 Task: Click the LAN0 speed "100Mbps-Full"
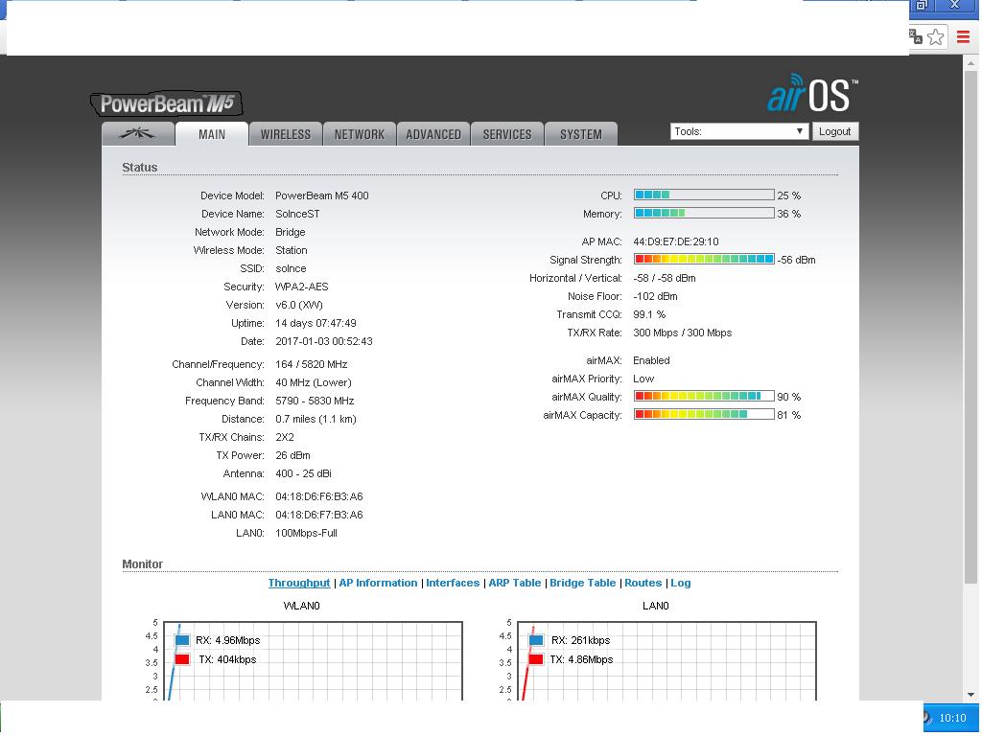pyautogui.click(x=306, y=533)
